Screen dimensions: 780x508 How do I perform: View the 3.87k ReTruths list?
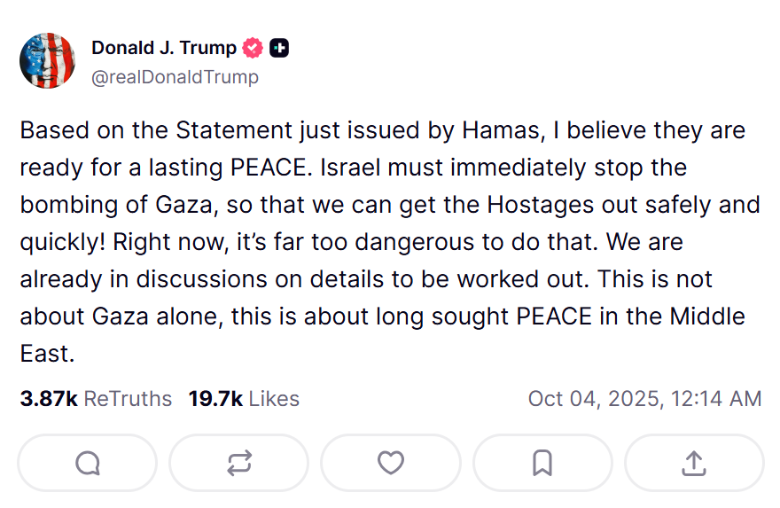(x=96, y=399)
